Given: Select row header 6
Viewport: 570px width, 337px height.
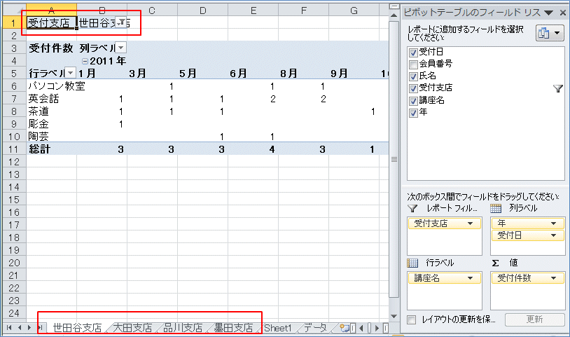Looking at the screenshot, I should coord(14,86).
